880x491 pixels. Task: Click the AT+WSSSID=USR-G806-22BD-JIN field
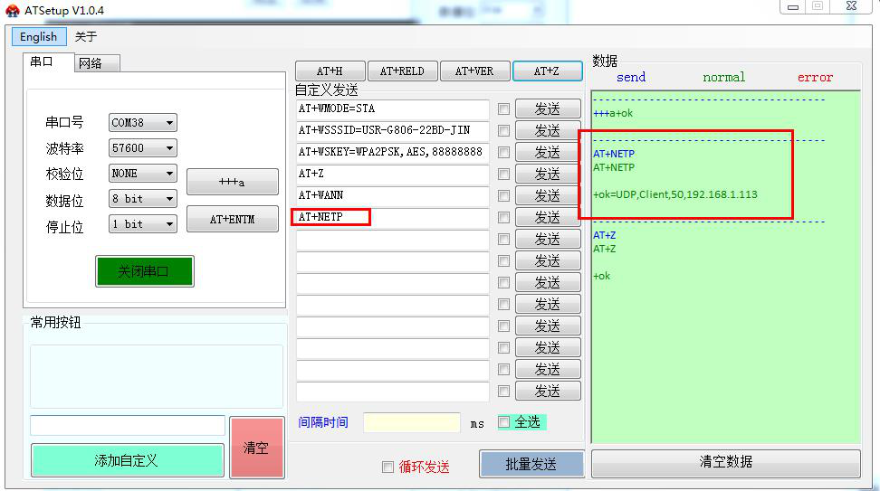(392, 130)
